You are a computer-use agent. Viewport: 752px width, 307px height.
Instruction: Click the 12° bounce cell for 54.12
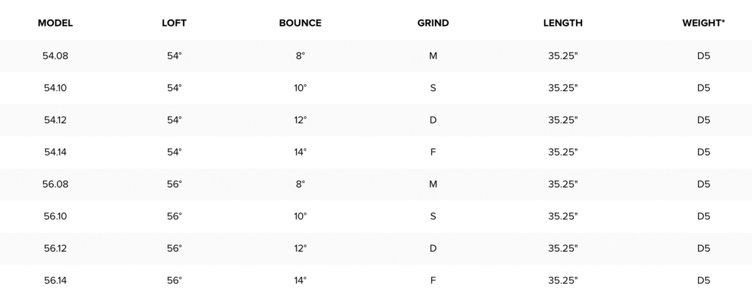(300, 120)
